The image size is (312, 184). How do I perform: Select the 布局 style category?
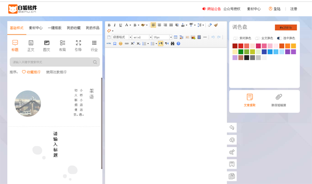[x=62, y=46]
